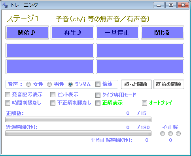The image size is (191, 156).
Task: Select the top-right blue answer box
Action: [140, 50]
